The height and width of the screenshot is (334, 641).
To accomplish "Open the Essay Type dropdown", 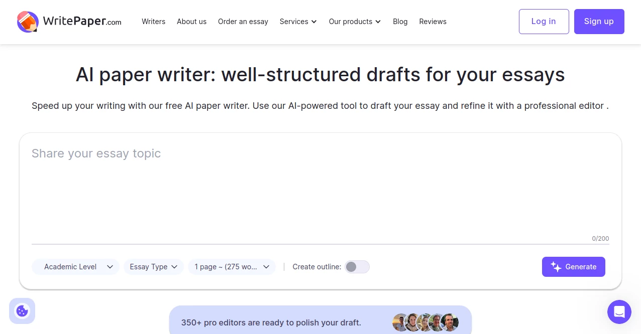I will (x=154, y=267).
